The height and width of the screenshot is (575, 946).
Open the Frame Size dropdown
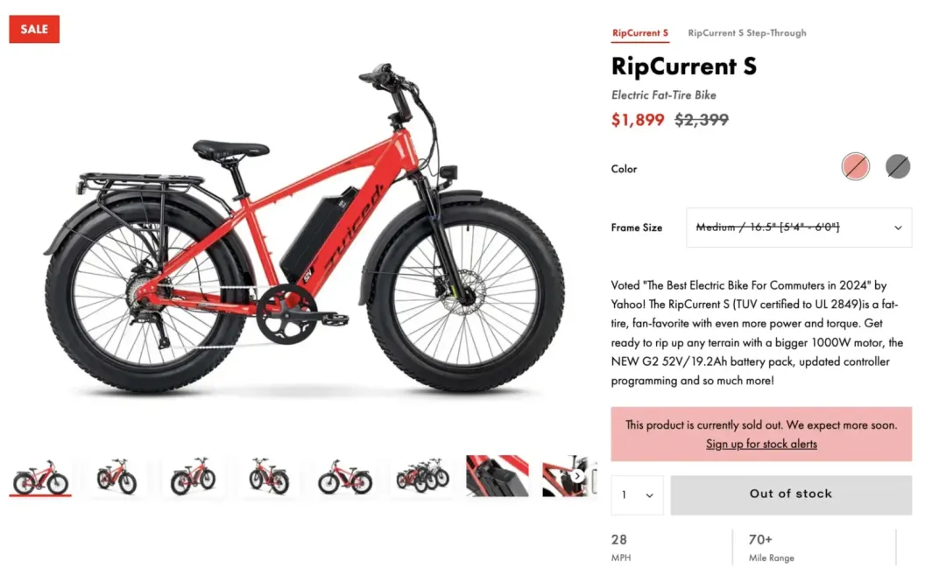[798, 228]
